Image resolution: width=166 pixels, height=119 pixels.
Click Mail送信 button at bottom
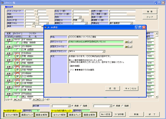click(x=106, y=114)
